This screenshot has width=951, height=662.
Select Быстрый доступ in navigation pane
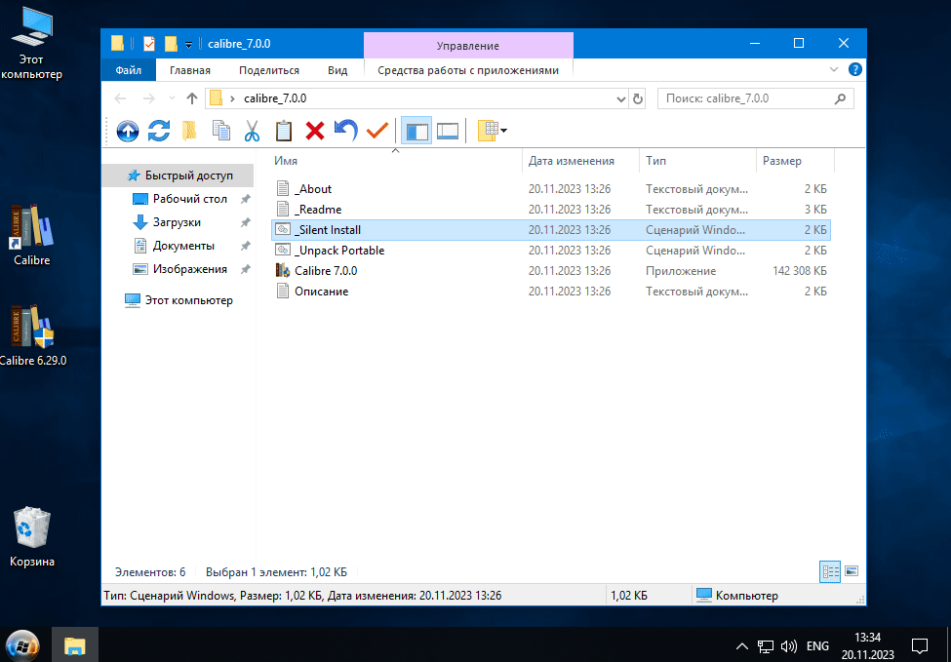[x=178, y=175]
